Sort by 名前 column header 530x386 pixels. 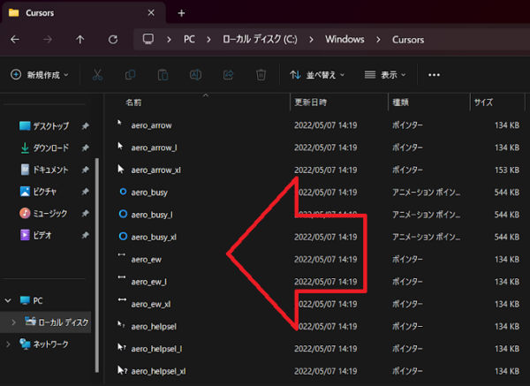point(133,102)
